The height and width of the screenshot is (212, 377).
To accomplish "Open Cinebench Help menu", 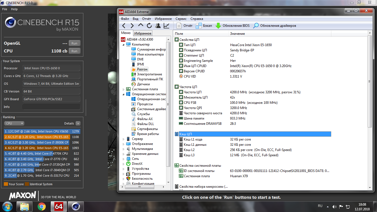I will pos(14,9).
